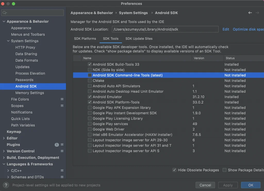264x191 pixels.
Task: Enable Show Package Details
Action: click(x=225, y=170)
